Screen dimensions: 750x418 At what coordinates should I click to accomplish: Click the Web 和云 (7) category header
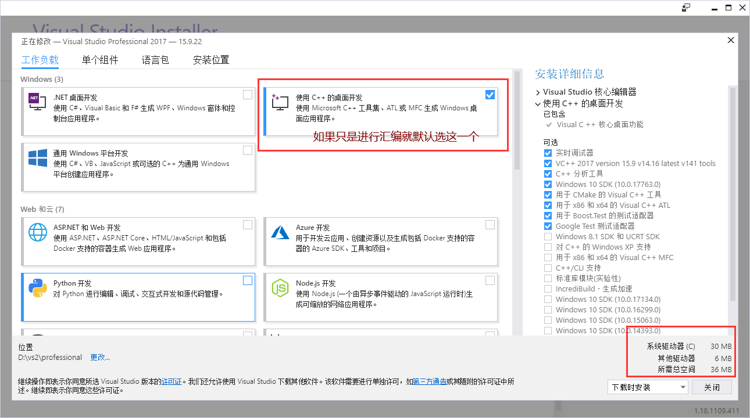(42, 209)
